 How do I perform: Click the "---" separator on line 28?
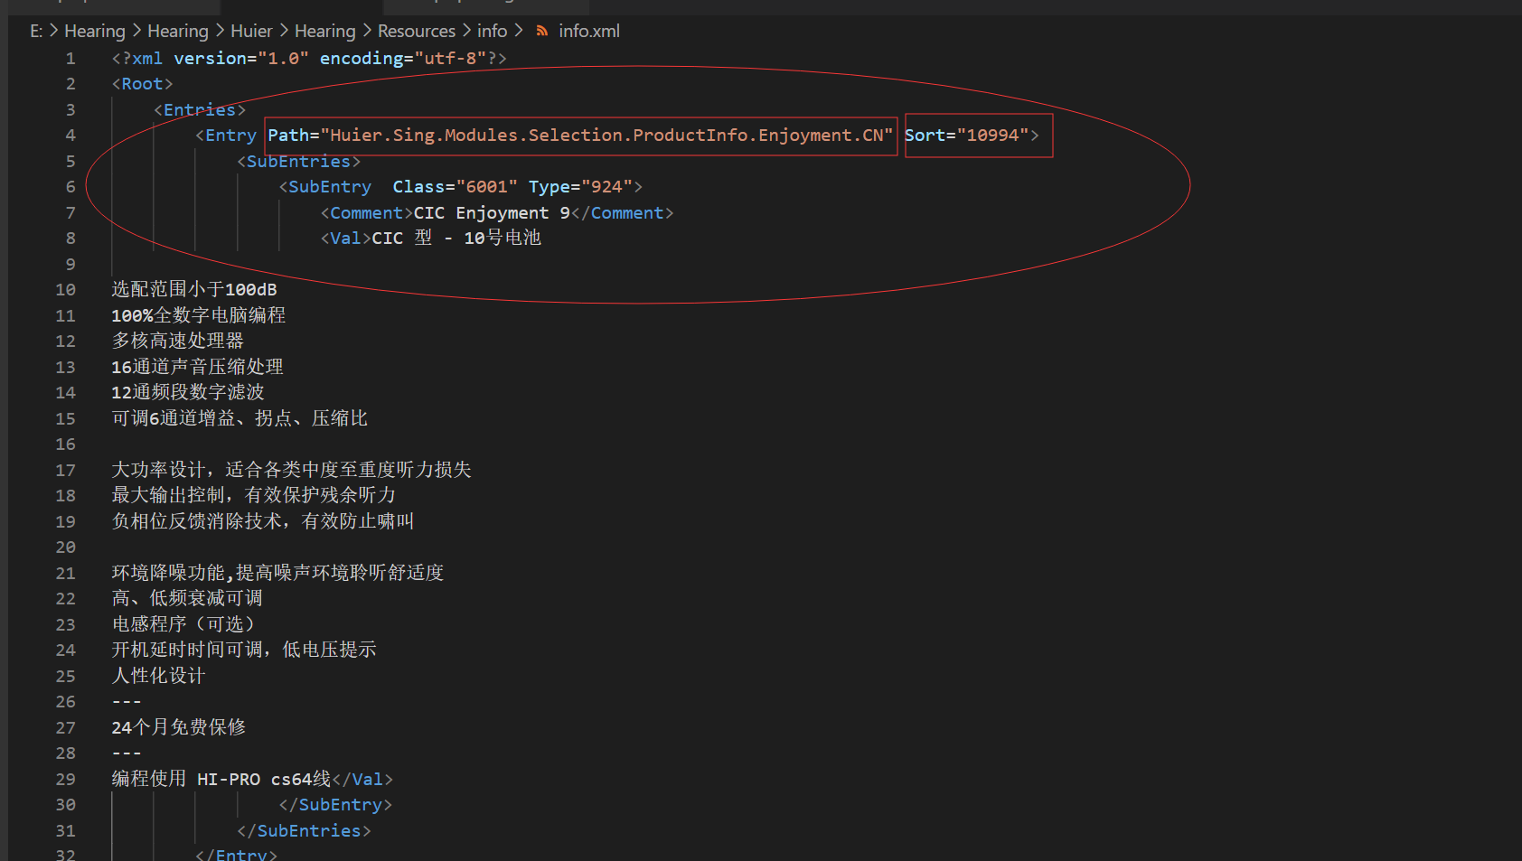tap(127, 753)
